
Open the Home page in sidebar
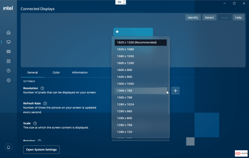coord(8,32)
